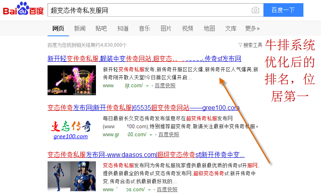Switch to the 图片 tab
Image resolution: width=321 pixels, height=194 pixels.
click(166, 28)
